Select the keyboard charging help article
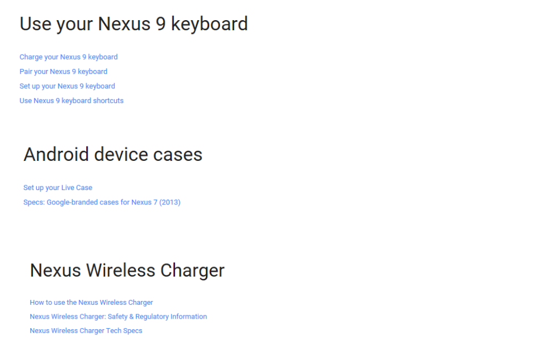Image resolution: width=557 pixels, height=352 pixels. coord(69,57)
